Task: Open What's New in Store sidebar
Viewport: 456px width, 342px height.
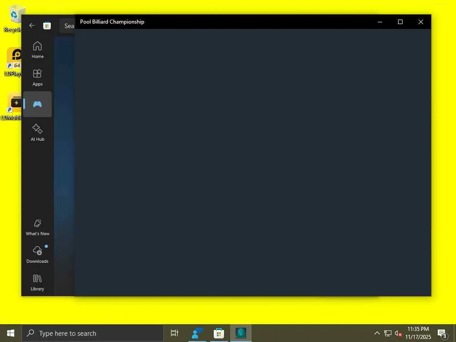Action: (x=37, y=227)
